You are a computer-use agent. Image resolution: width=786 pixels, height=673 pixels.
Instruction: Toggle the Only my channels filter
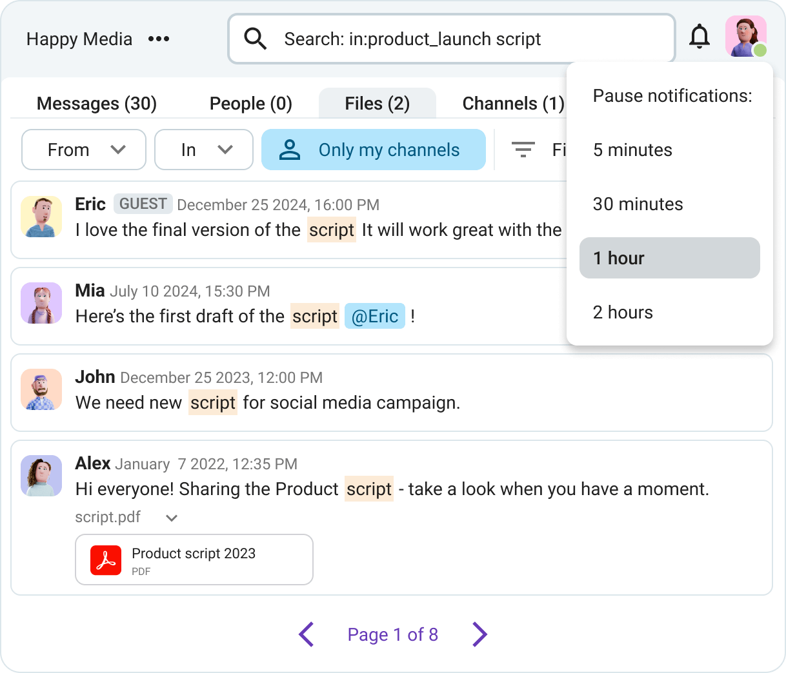(373, 150)
